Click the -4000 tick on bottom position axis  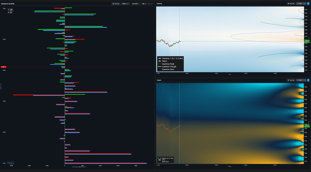pos(29,166)
